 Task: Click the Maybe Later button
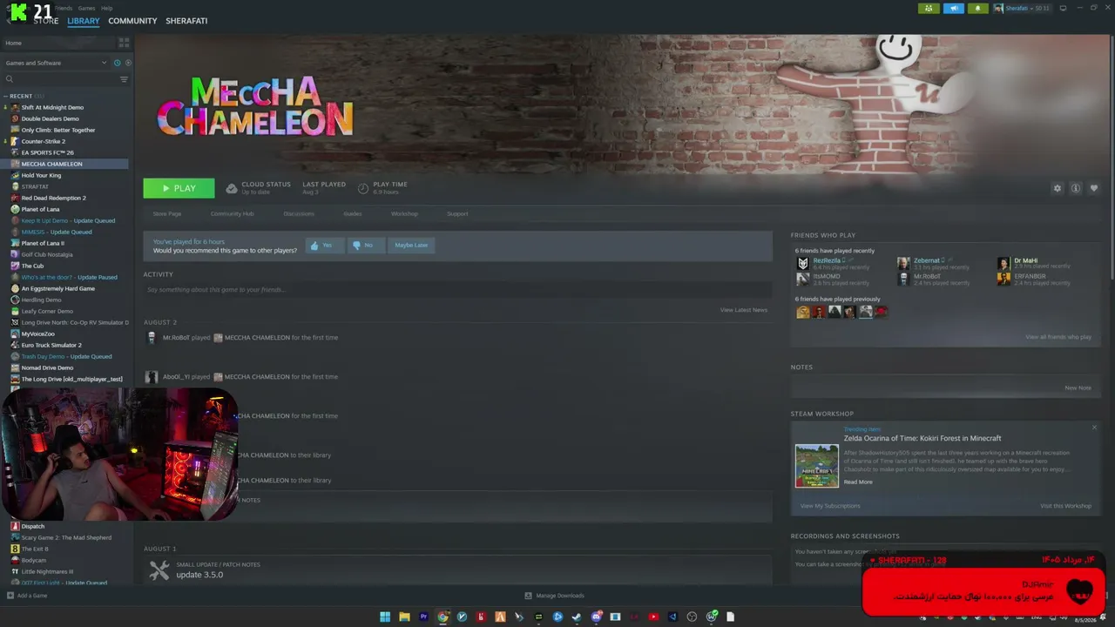click(411, 246)
